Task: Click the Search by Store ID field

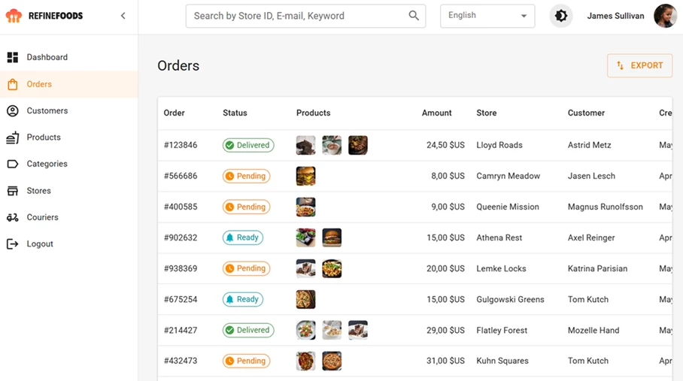Action: [x=297, y=16]
